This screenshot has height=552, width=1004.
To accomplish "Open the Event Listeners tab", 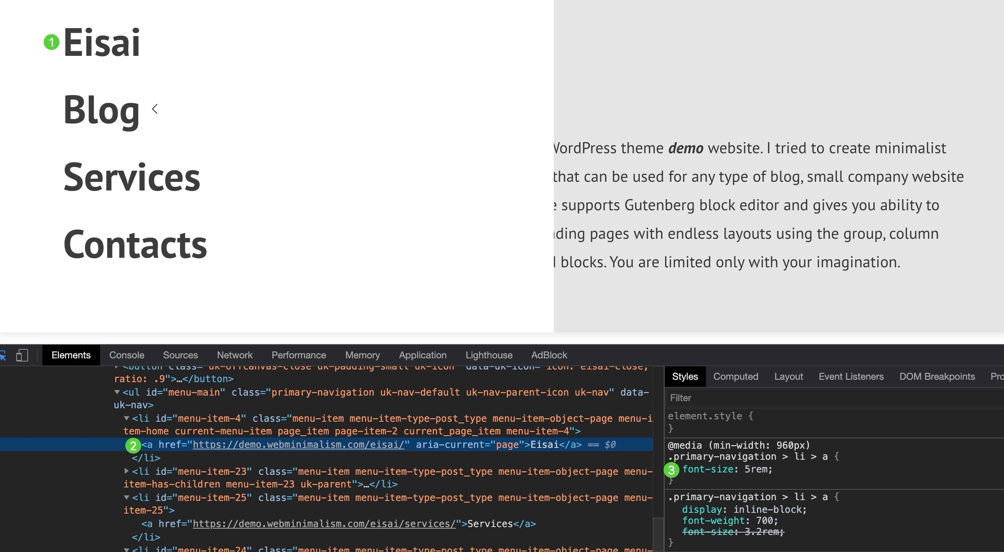I will pyautogui.click(x=851, y=377).
